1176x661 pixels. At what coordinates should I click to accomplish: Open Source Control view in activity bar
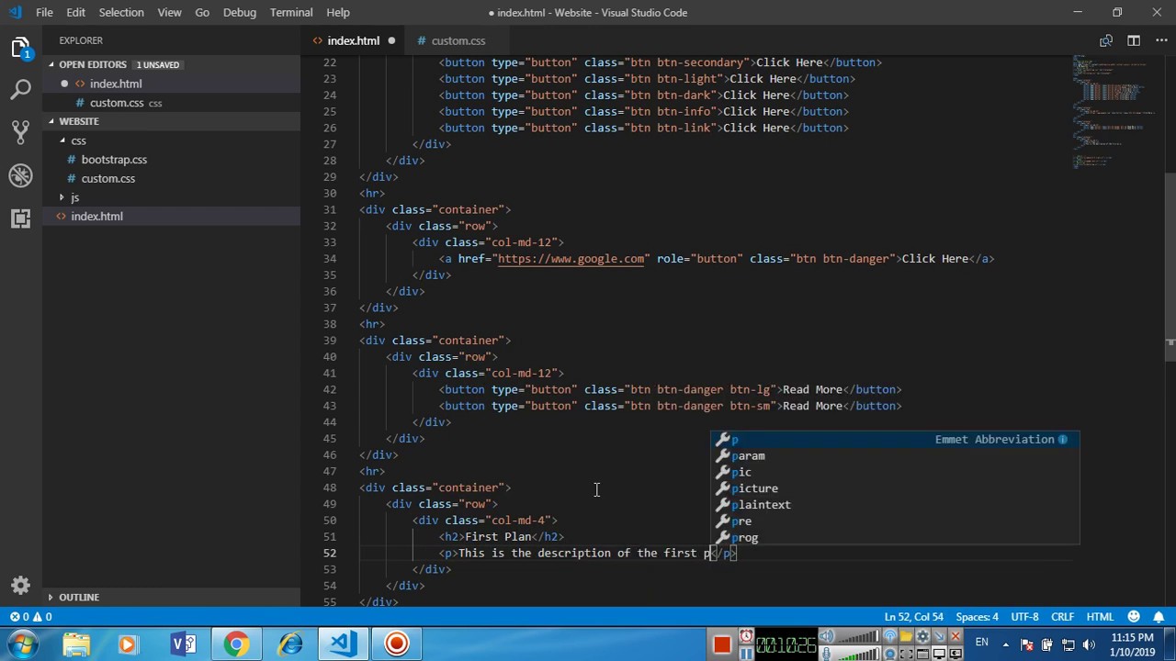[x=20, y=132]
